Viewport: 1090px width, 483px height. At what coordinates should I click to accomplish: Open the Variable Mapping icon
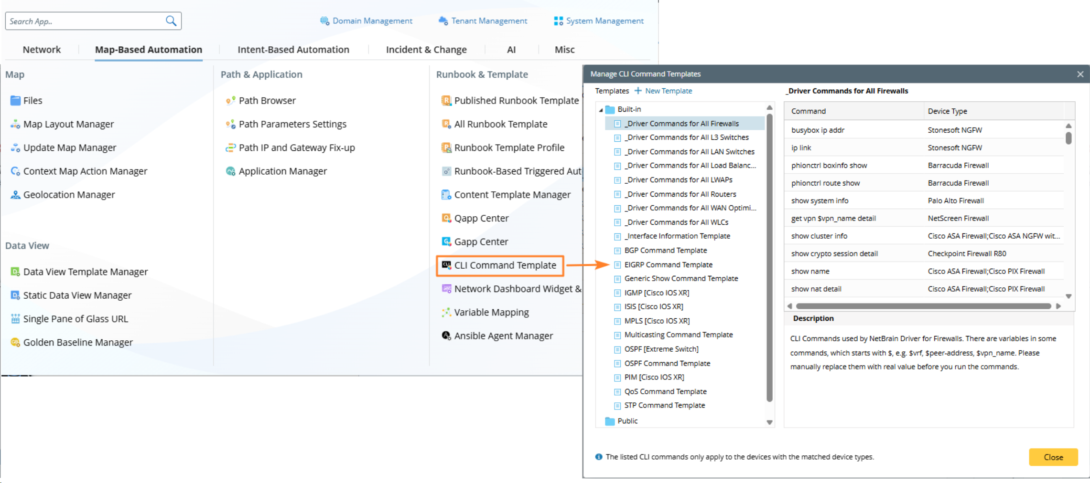pos(446,313)
